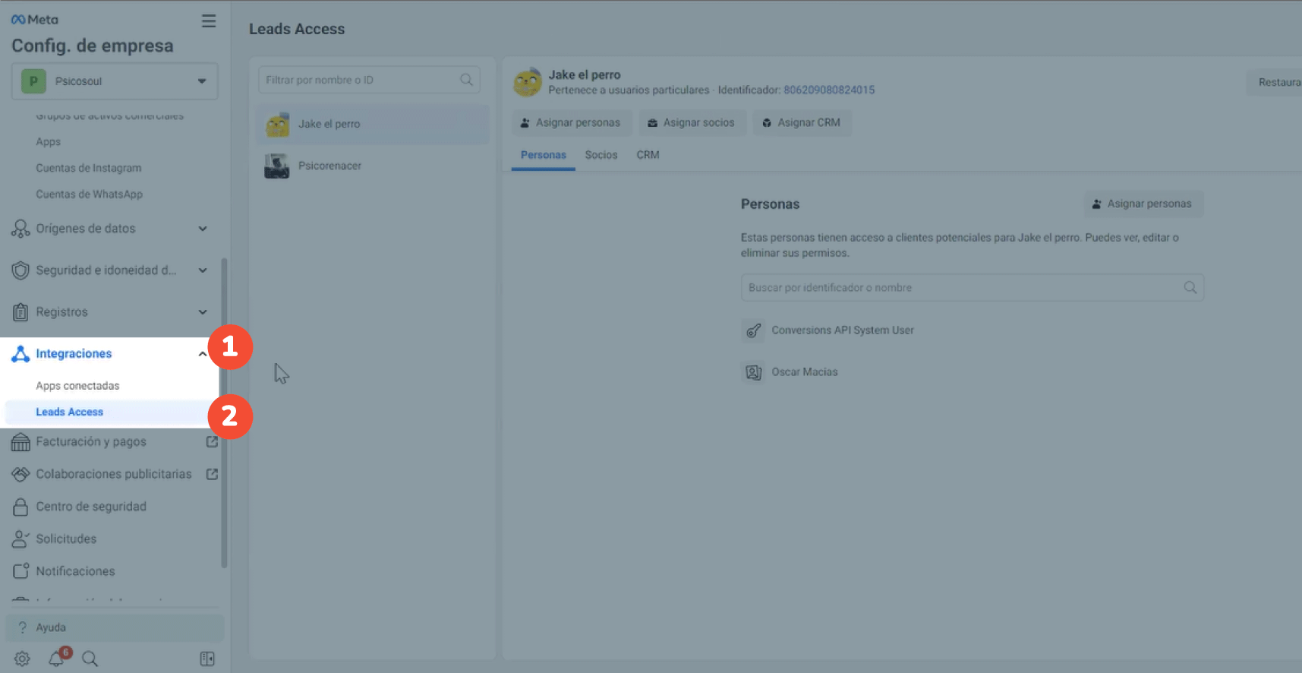This screenshot has height=673, width=1302.
Task: Click the Jake el perro header avatar
Action: 528,82
